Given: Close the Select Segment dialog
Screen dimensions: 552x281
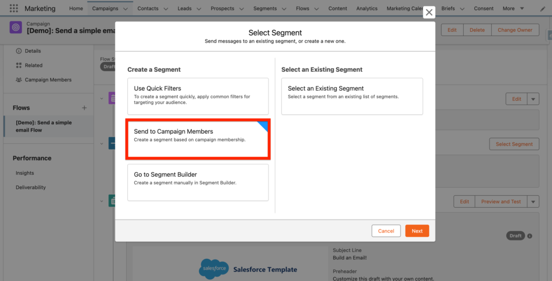Looking at the screenshot, I should coord(429,12).
